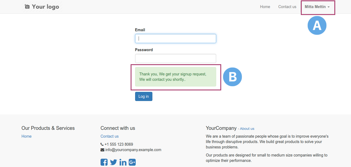The height and width of the screenshot is (167, 351).
Task: Follow the Home link in the footer
Action: (26, 136)
